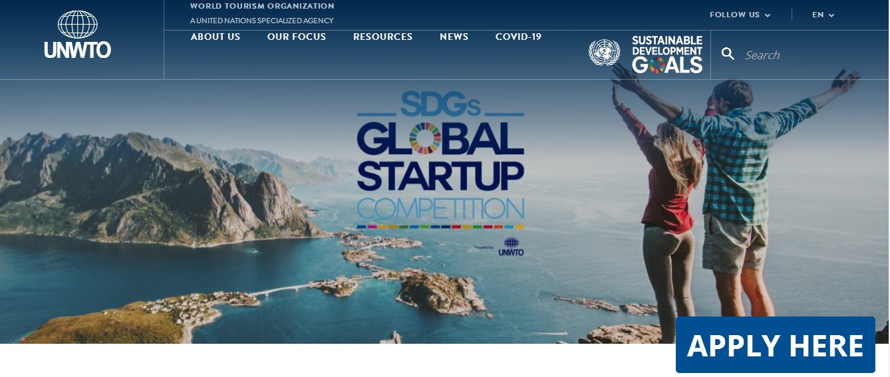Open the Sustainable Development Goals logo link

click(667, 55)
